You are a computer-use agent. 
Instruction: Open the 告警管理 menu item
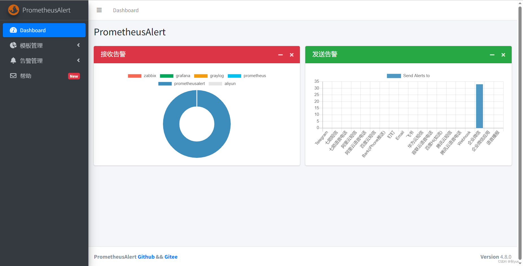click(44, 61)
